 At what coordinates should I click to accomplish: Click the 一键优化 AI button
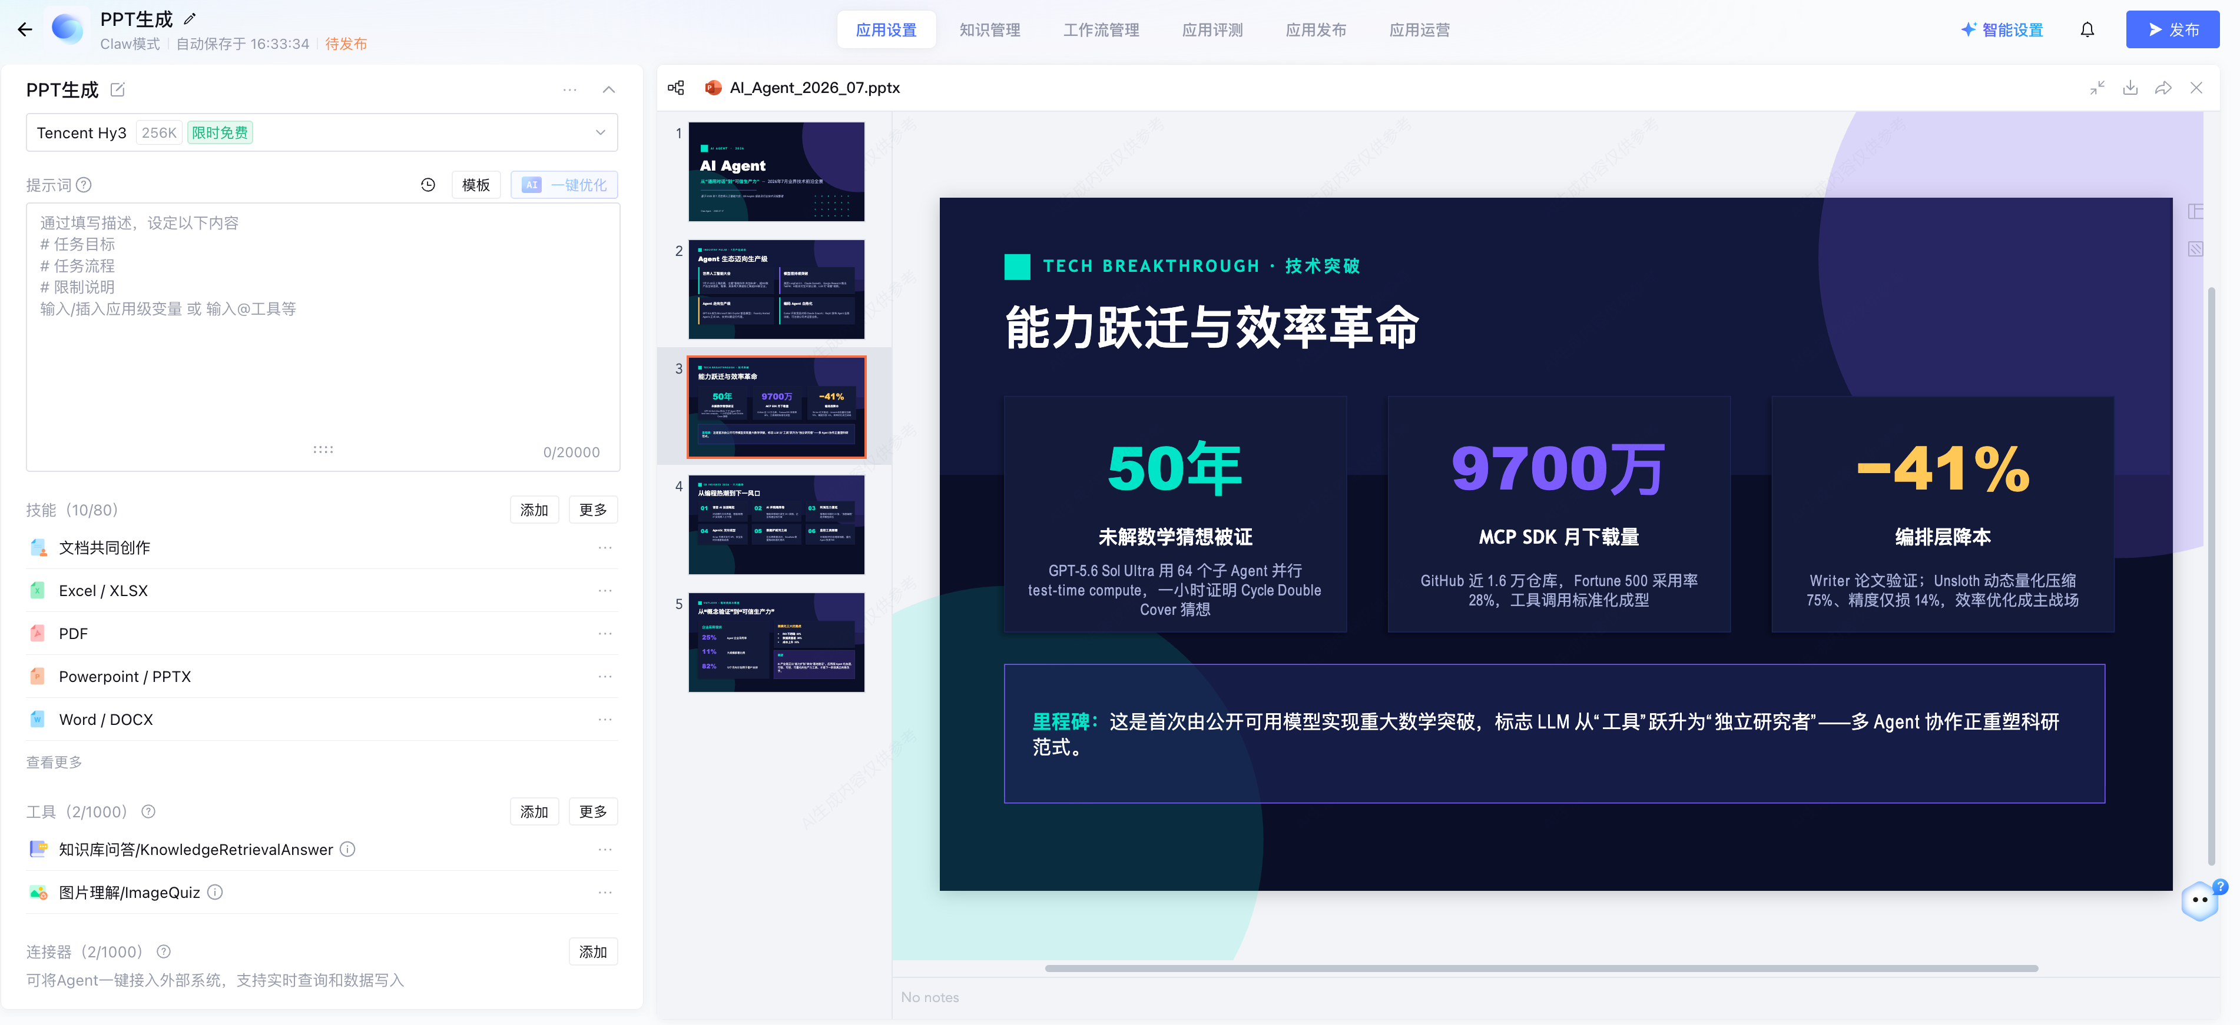point(564,184)
